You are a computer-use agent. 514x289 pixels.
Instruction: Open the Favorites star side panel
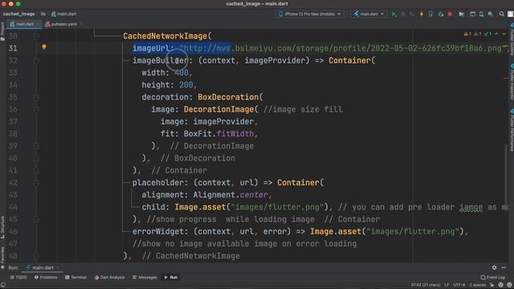[2, 258]
